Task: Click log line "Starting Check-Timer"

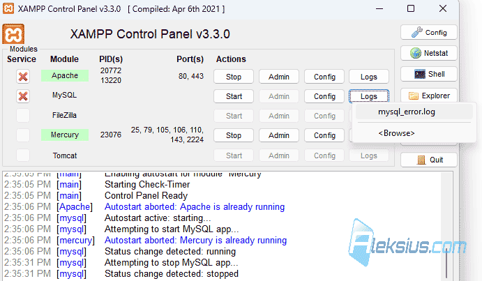Action: pyautogui.click(x=147, y=185)
